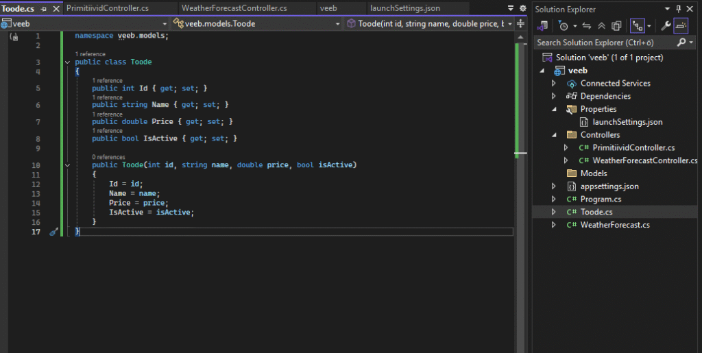Switch views with the Solution Explorer views icon
The height and width of the screenshot is (353, 702).
543,26
